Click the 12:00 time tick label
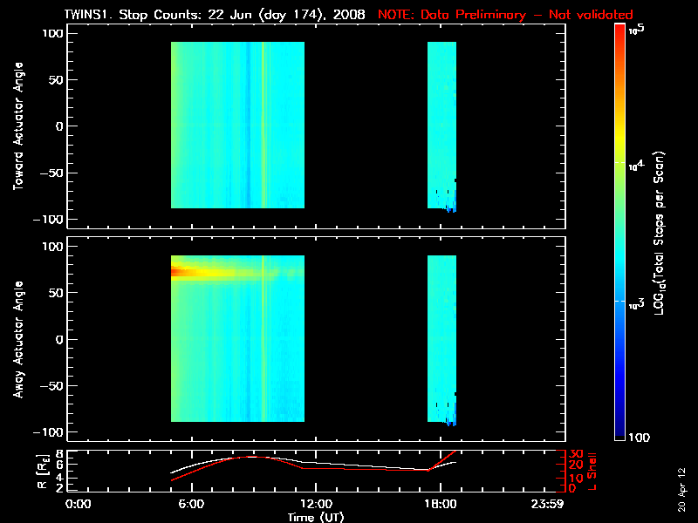698x523 pixels. click(316, 505)
